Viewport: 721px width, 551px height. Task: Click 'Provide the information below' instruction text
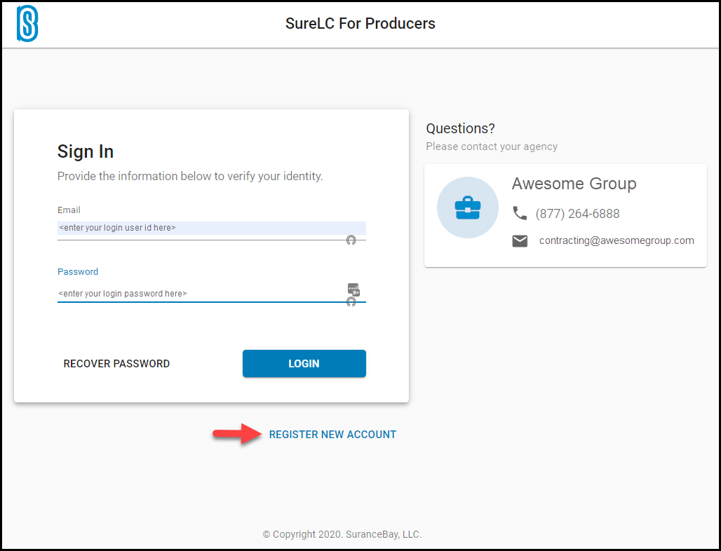[190, 176]
